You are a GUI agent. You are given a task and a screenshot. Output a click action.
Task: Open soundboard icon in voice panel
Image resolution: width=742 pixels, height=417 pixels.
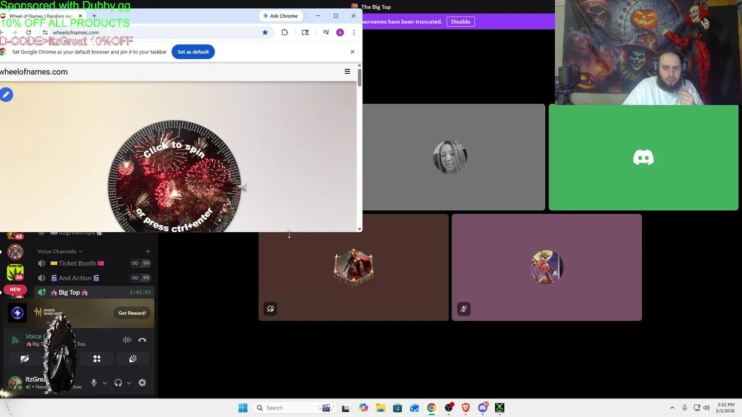(133, 359)
